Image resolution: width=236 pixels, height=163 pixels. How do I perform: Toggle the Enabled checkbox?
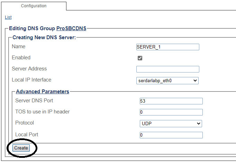(x=140, y=58)
